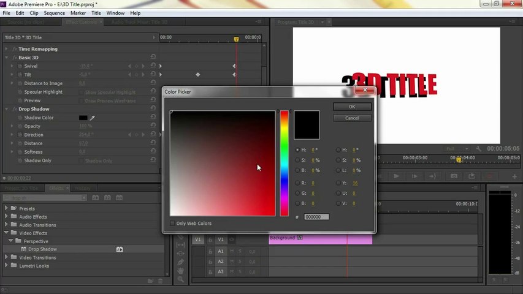This screenshot has width=523, height=294.
Task: Collapse the Drop Shadow effect in Effect Controls
Action: tap(6, 109)
